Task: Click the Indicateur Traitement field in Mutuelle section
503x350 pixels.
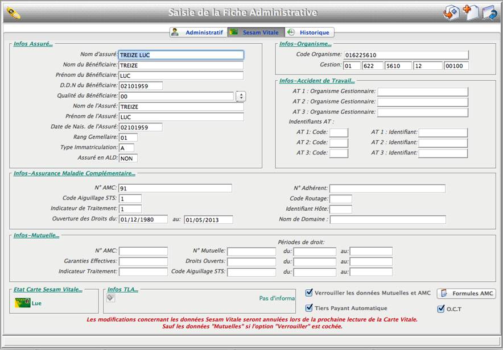Action: tap(143, 272)
